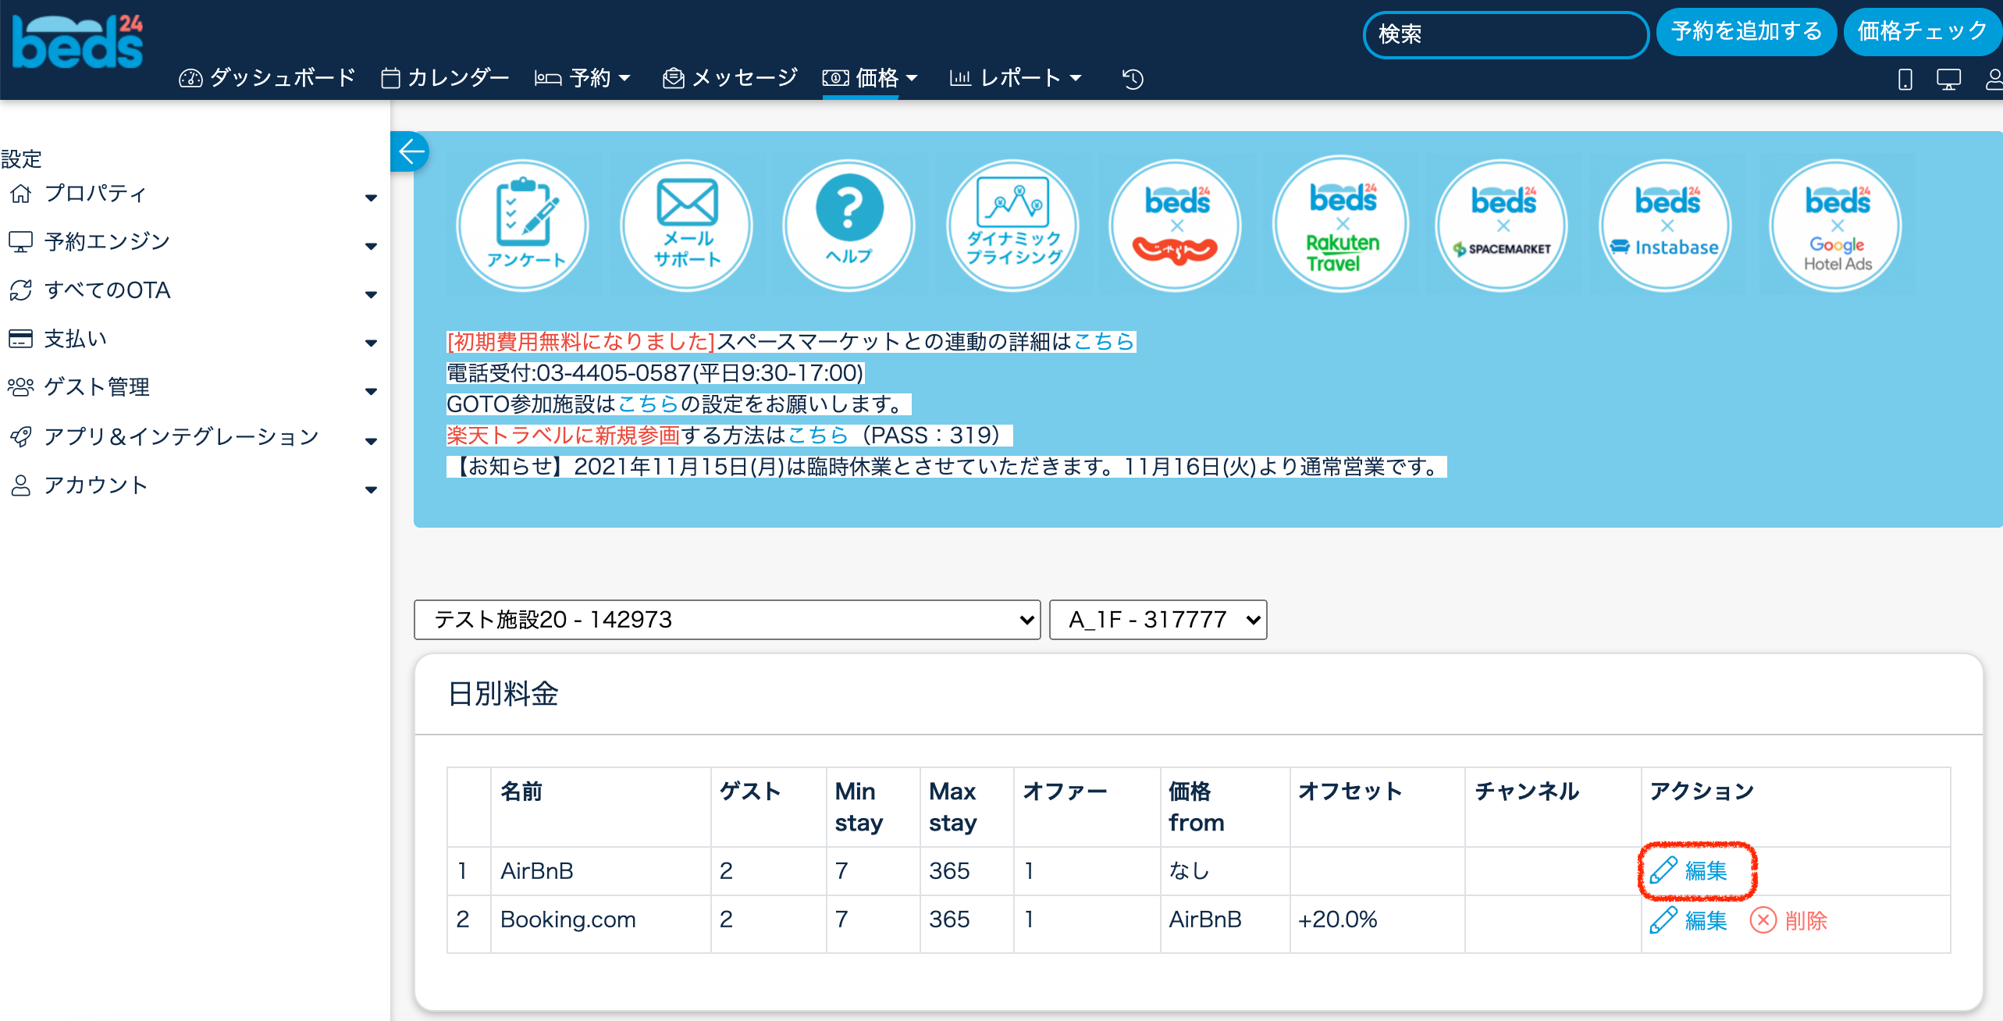This screenshot has width=2003, height=1021.
Task: Click the beds24 Instabase icon
Action: pyautogui.click(x=1666, y=225)
